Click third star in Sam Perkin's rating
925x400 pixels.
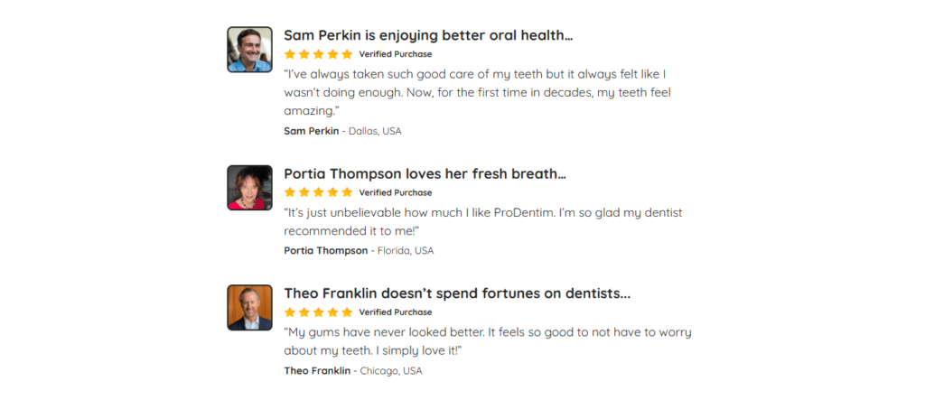[319, 54]
